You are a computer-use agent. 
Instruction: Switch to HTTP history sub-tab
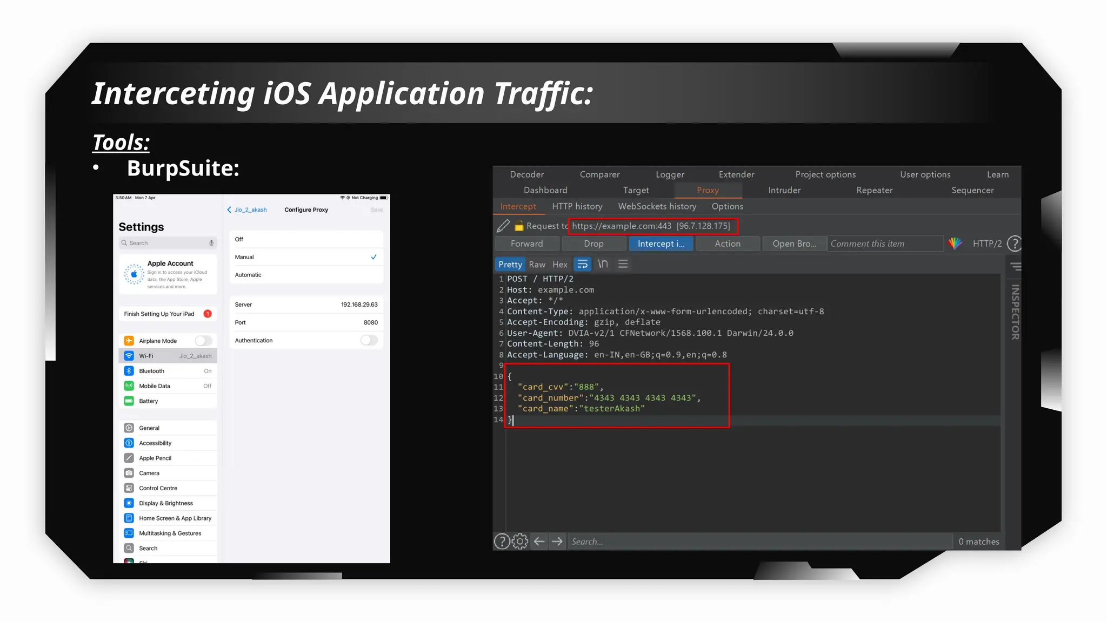[577, 206]
